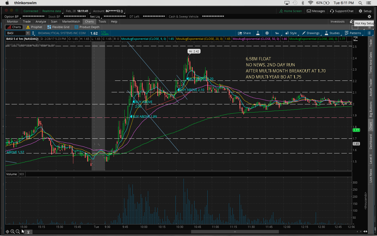Click the horizontal chart scrollbar thumb
Image resolution: width=377 pixels, height=236 pixels.
coord(235,232)
